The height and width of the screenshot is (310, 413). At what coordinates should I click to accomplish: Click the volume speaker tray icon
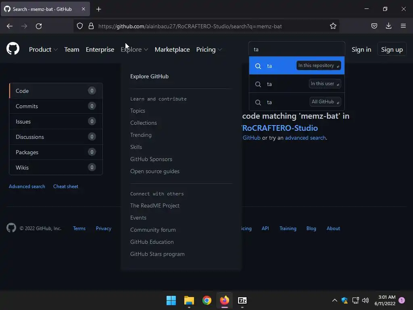tap(365, 300)
